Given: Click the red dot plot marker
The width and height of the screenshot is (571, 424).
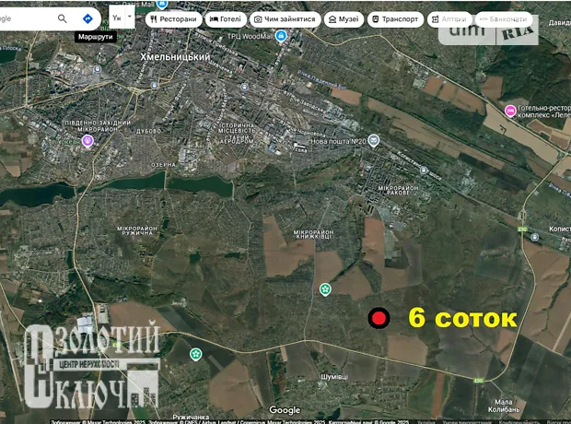Looking at the screenshot, I should click(x=379, y=319).
